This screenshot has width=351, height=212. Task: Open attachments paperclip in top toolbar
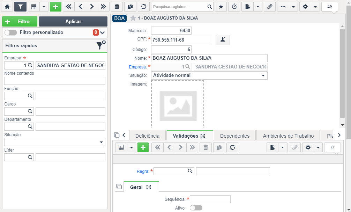(270, 7)
